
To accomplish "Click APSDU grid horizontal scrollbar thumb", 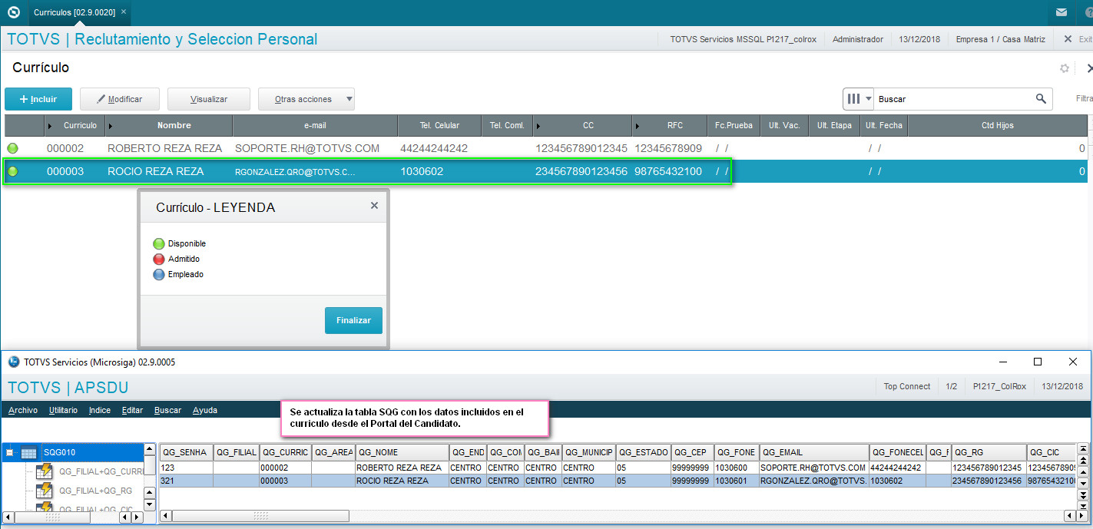I will pos(260,516).
